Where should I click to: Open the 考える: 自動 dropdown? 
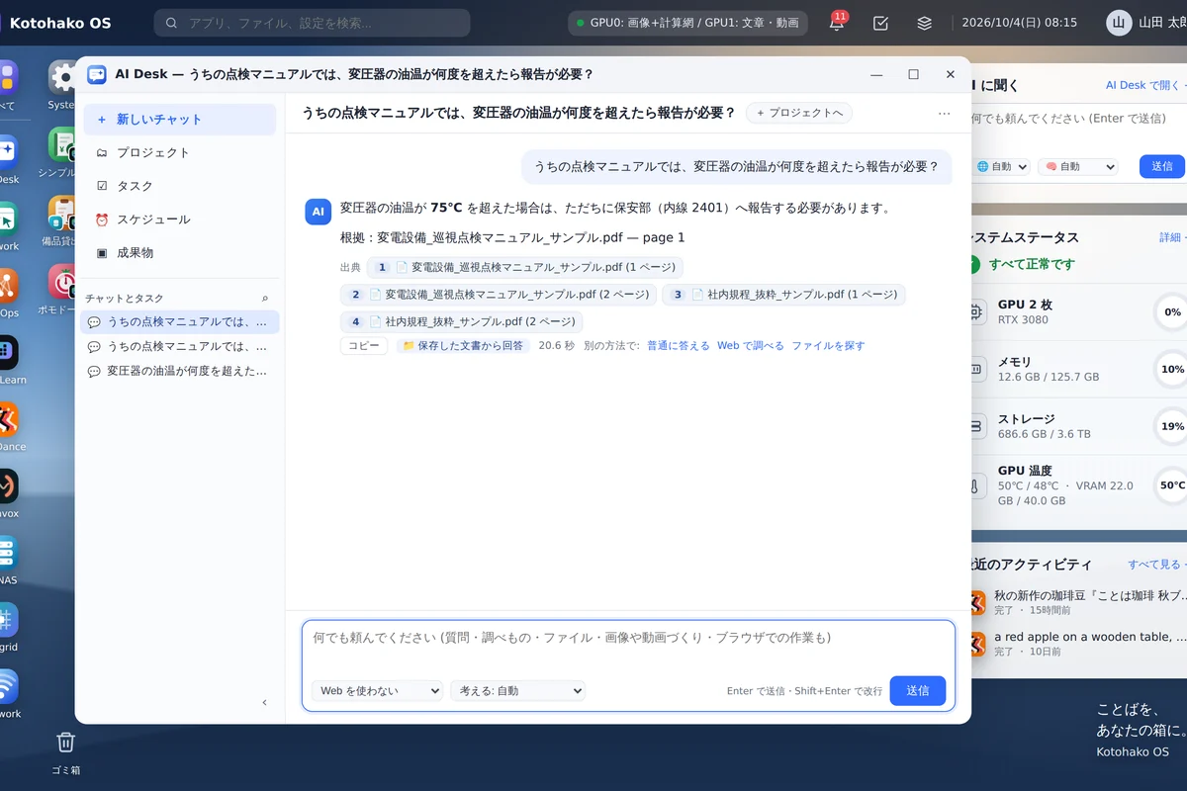517,691
